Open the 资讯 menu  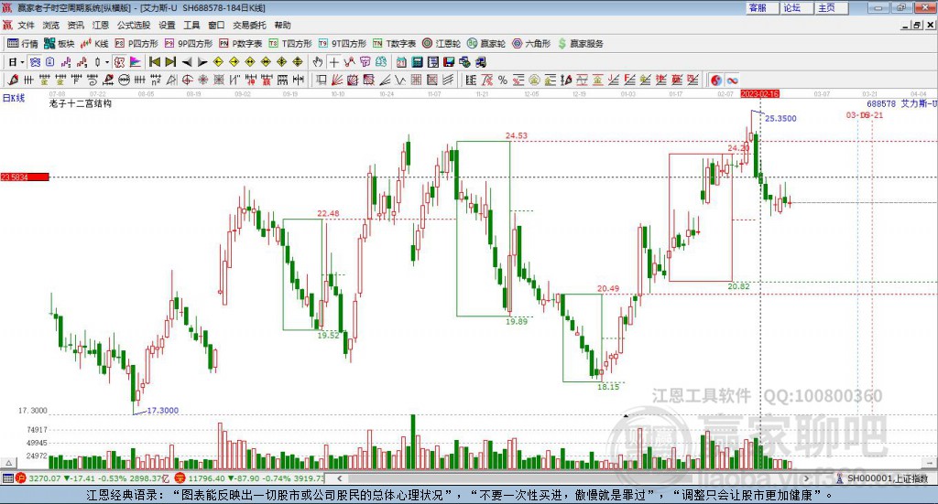click(x=75, y=25)
